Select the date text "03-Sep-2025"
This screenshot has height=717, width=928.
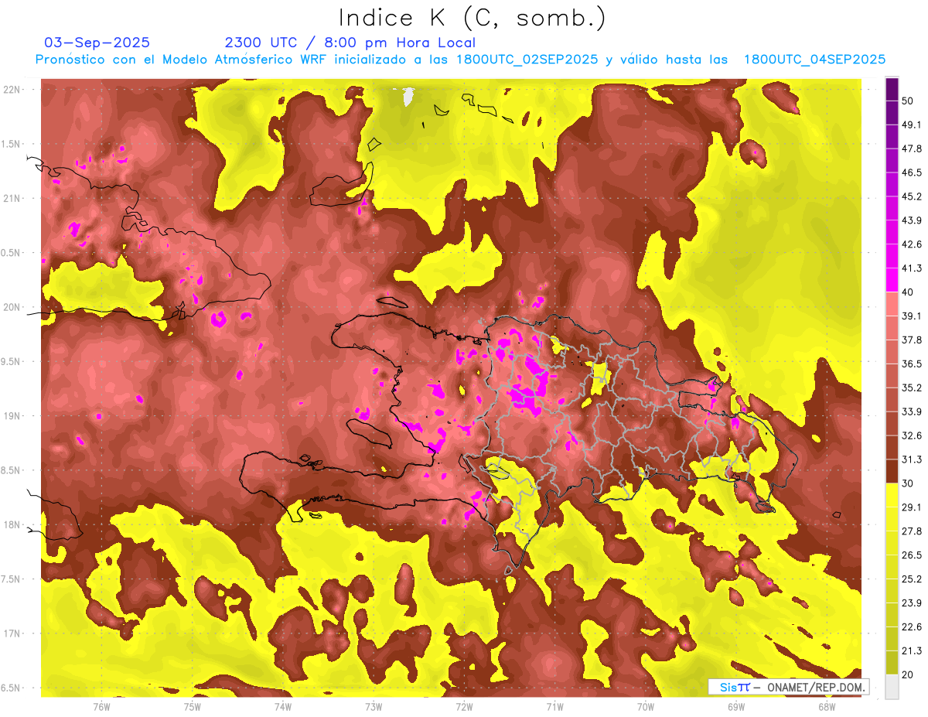tap(97, 43)
